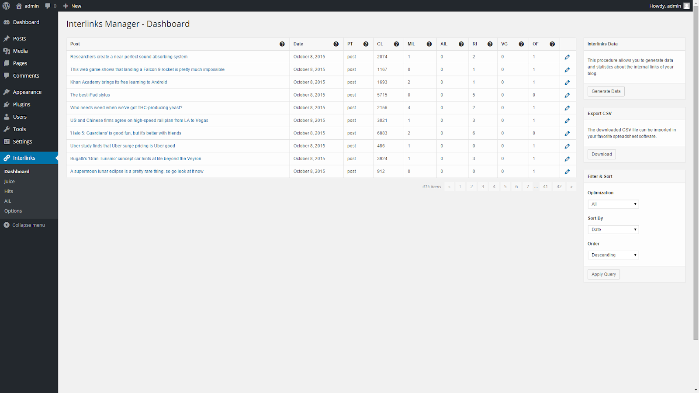Edit the high-speed rail plan post
This screenshot has height=393, width=699.
pyautogui.click(x=567, y=121)
